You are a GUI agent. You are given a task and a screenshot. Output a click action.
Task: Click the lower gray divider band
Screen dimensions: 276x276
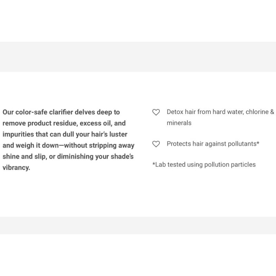pyautogui.click(x=138, y=225)
